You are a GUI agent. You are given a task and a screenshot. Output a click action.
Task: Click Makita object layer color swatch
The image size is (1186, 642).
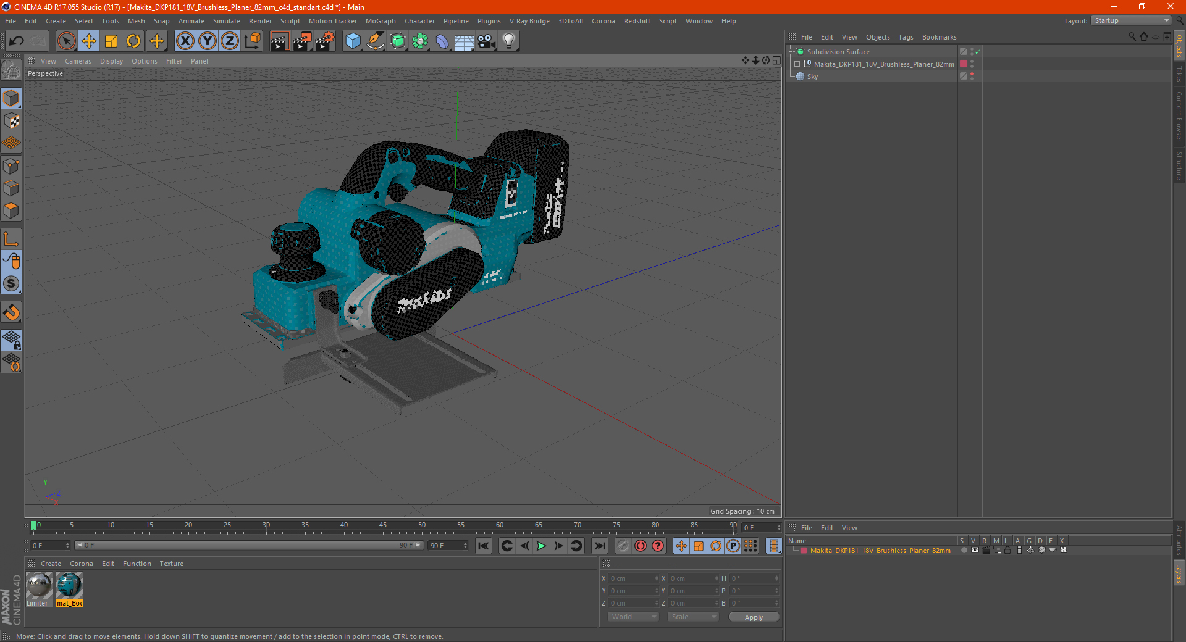[x=964, y=64]
